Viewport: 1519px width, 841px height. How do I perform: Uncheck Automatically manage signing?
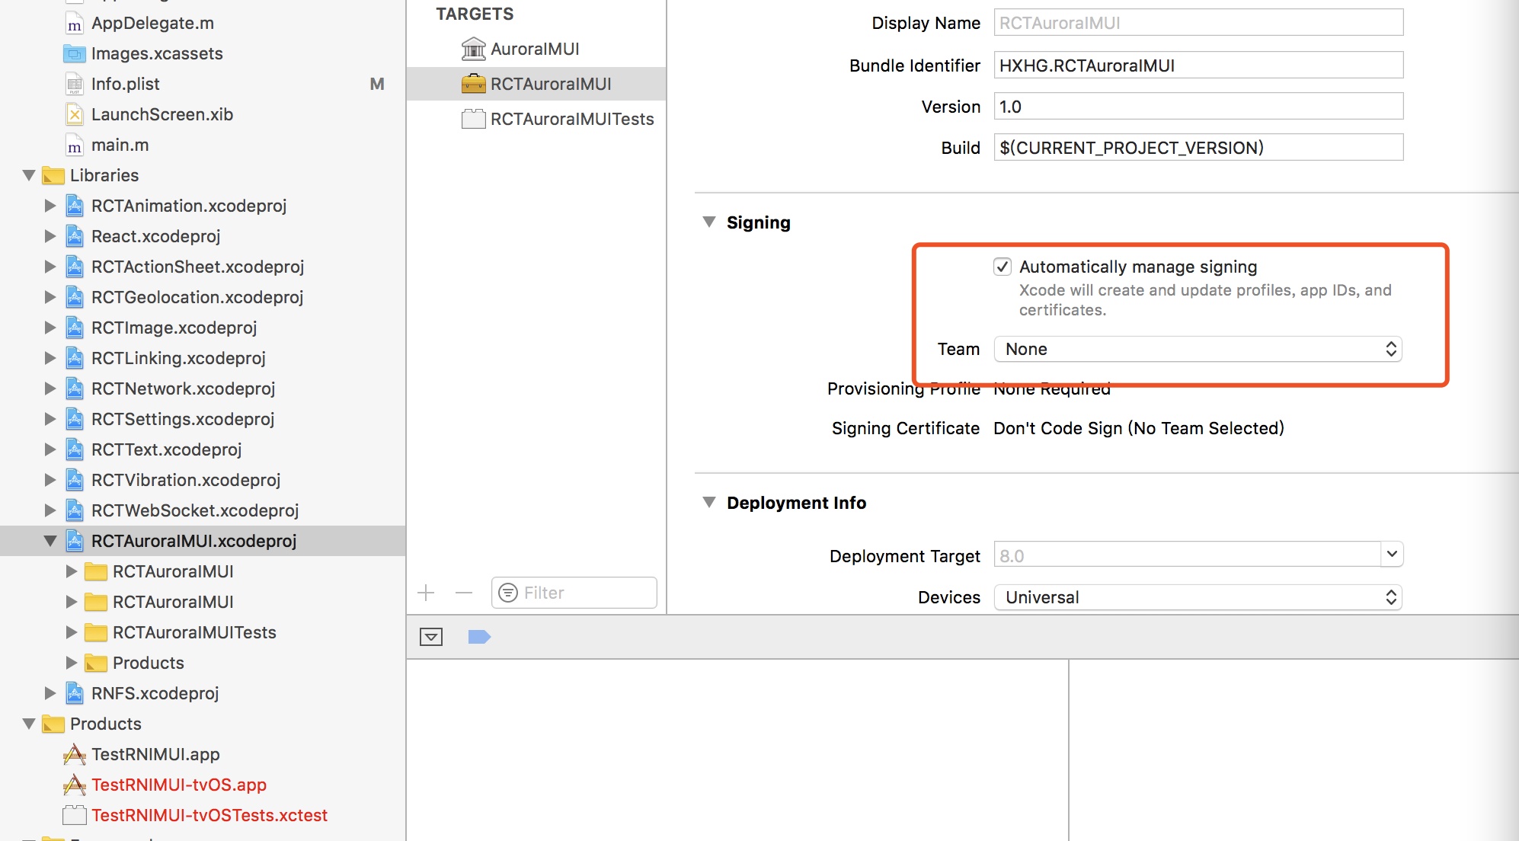coord(1002,267)
